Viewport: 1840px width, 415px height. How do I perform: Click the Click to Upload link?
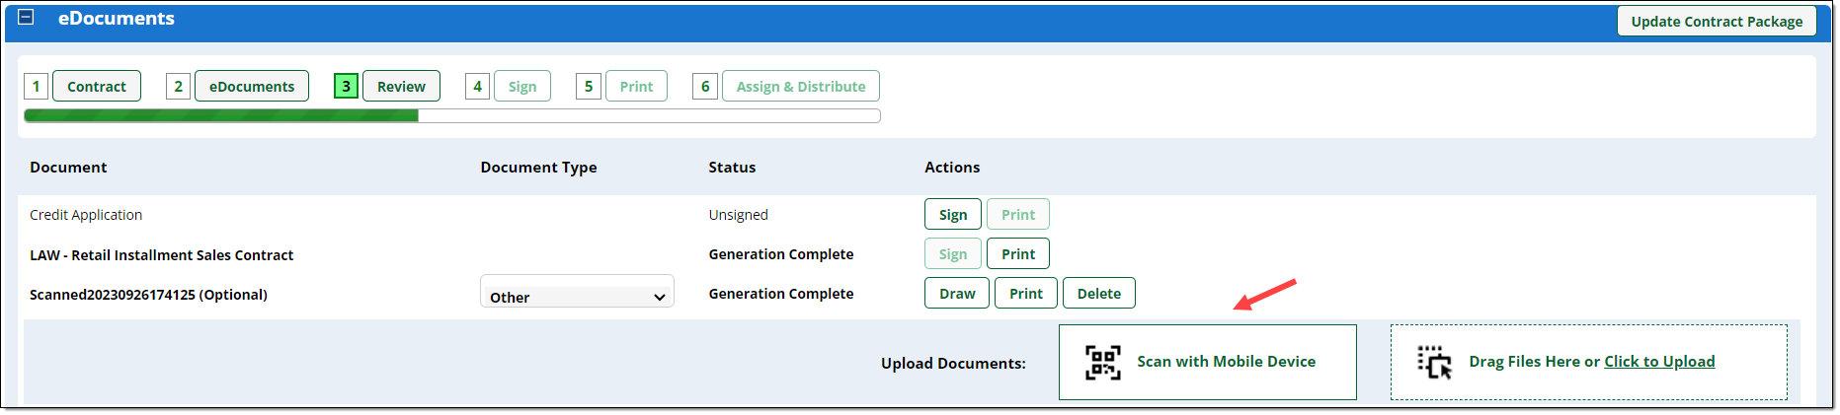[1659, 362]
